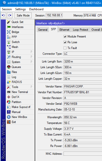102x161 pixels.
Task: Click the Rx Power field
Action: (x=83, y=146)
